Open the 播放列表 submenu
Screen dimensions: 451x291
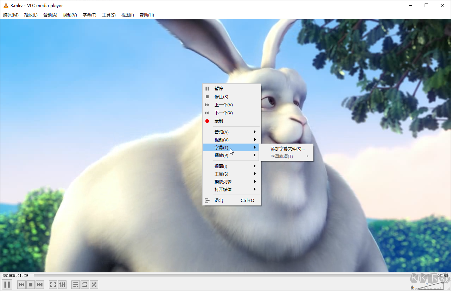tap(222, 182)
